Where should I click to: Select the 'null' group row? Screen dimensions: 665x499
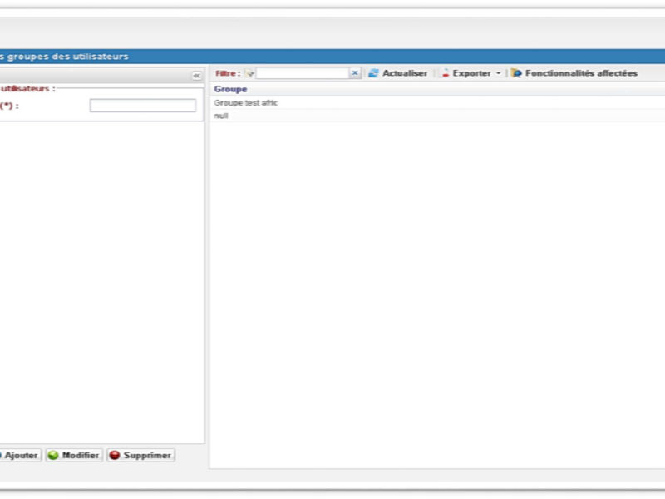tap(221, 116)
